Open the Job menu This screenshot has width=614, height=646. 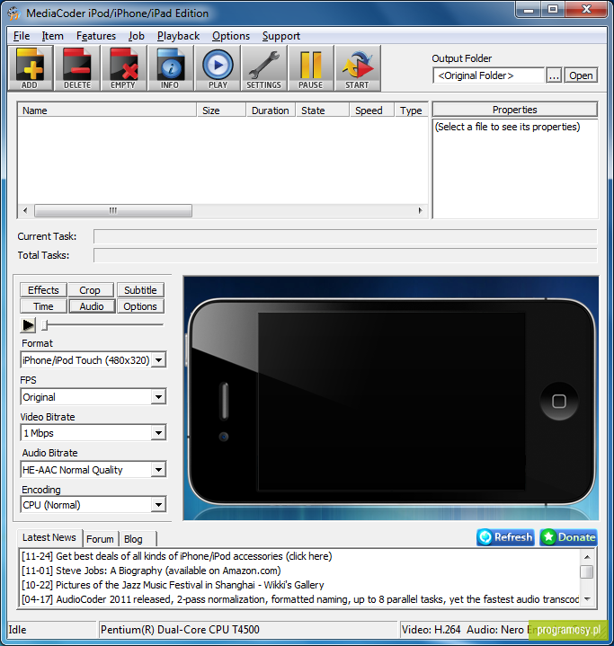tap(137, 36)
